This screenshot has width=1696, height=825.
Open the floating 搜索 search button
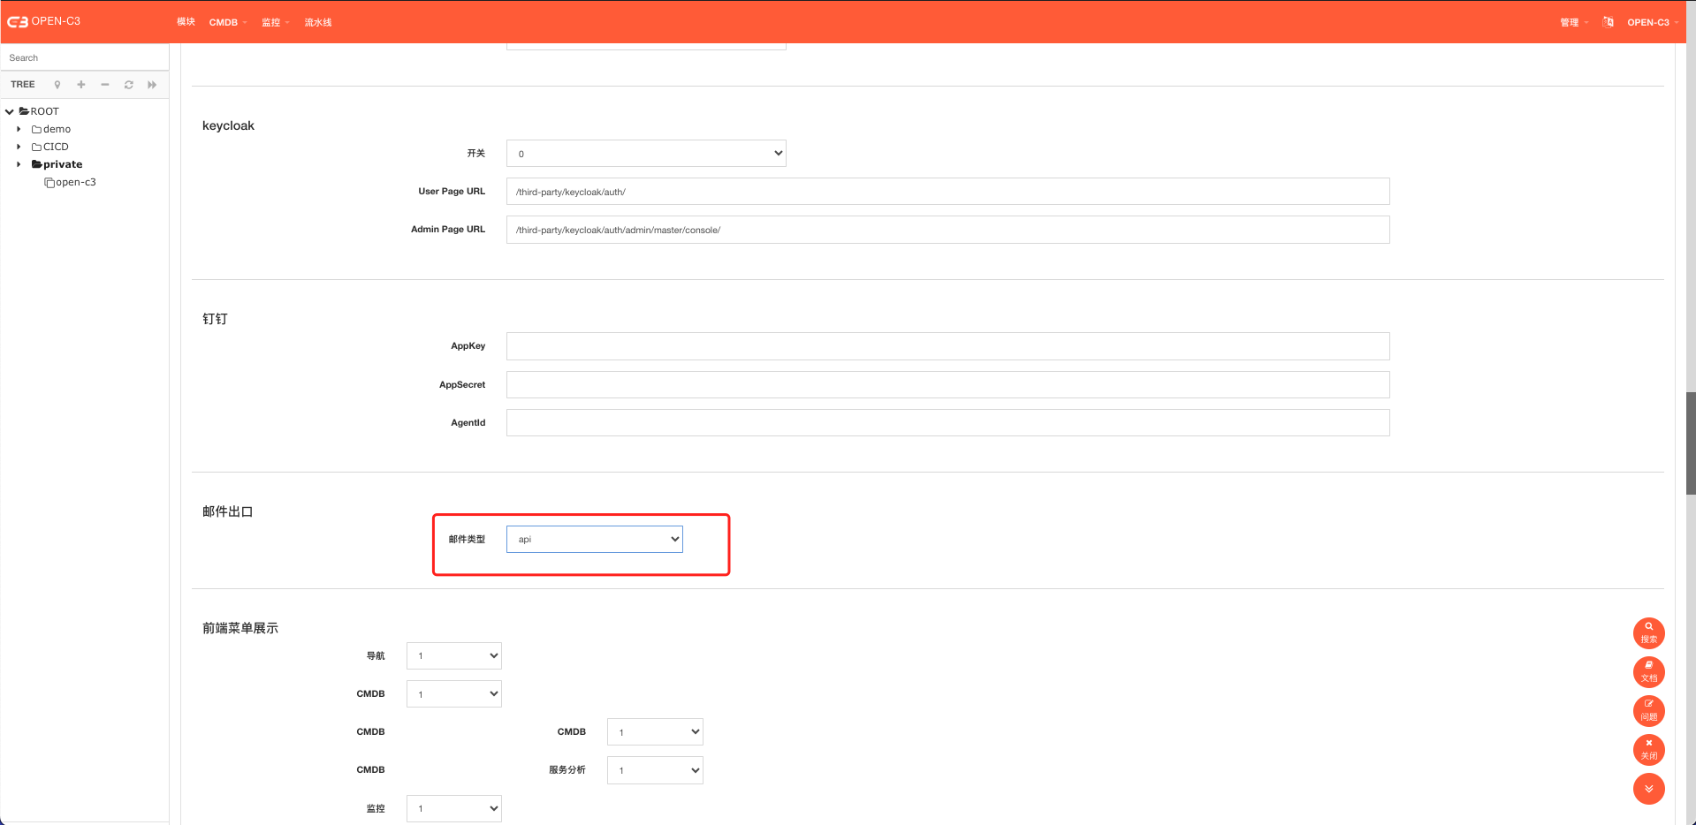point(1648,633)
